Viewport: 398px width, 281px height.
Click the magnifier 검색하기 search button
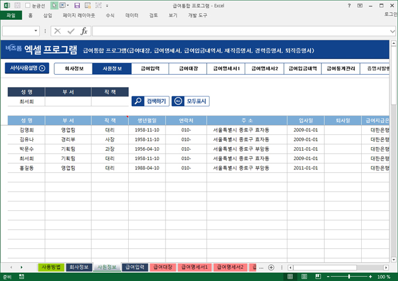coord(150,101)
